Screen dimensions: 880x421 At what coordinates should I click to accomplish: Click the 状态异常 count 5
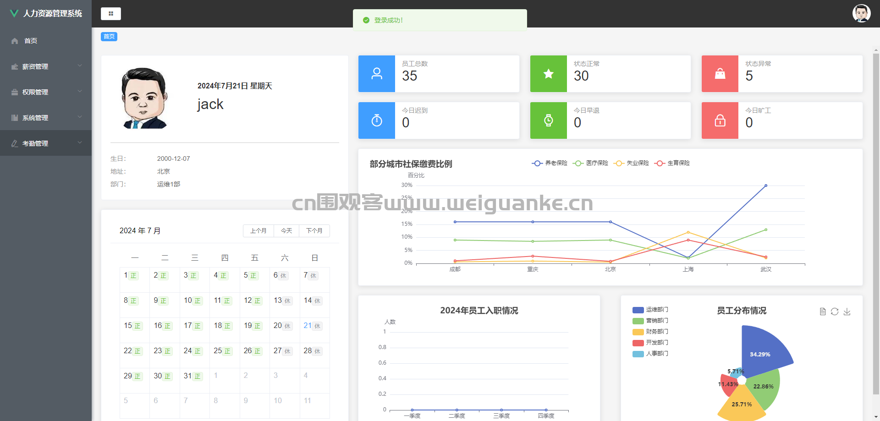pyautogui.click(x=749, y=76)
